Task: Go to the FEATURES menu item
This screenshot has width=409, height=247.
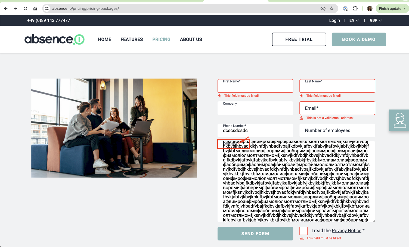Action: 132,39
